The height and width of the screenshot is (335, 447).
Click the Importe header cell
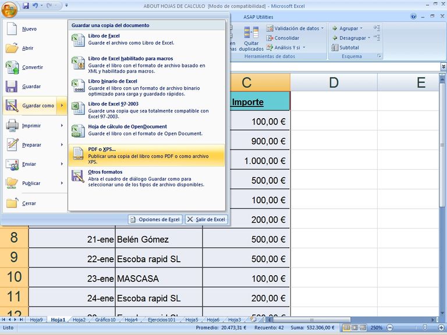(260, 101)
